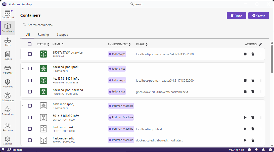Viewport: 274px width, 152px height.
Task: Navigate to the Volumes section
Action: point(8,70)
